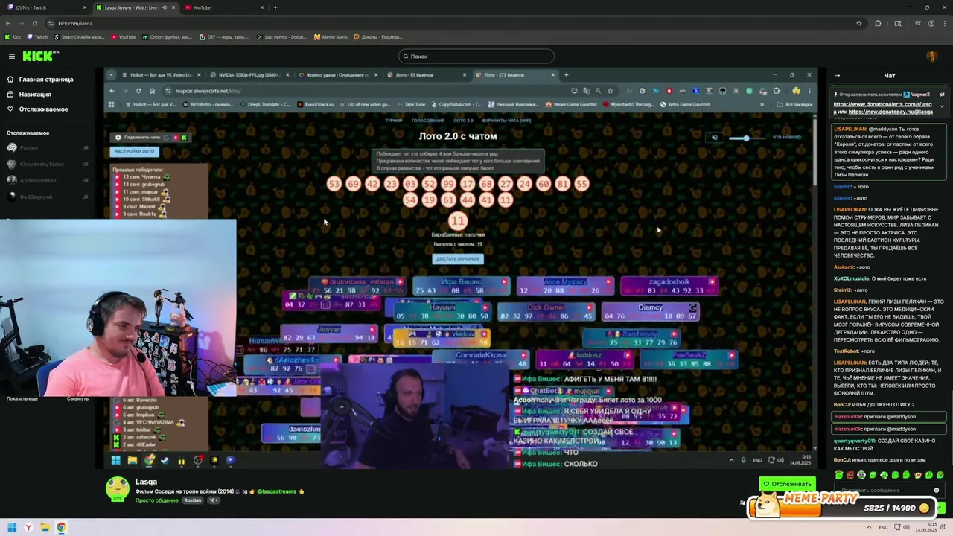Click the streamed НАСТРОЙКИ ЛОТО button

point(134,151)
